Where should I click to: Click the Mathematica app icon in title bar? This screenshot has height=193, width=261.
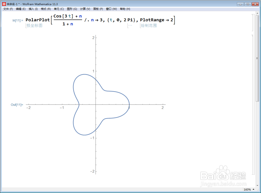point(4,4)
